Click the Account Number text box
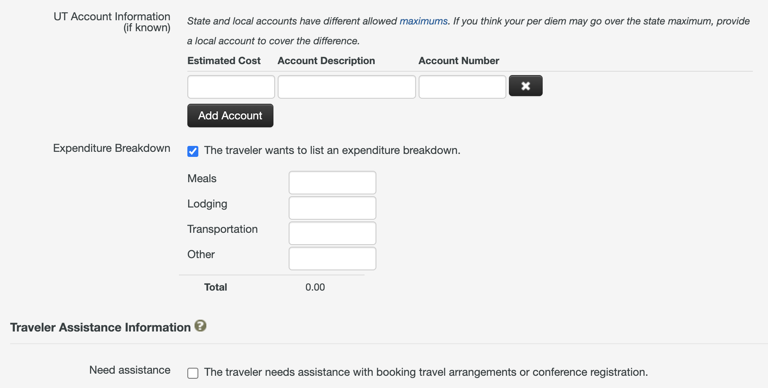 (x=462, y=87)
